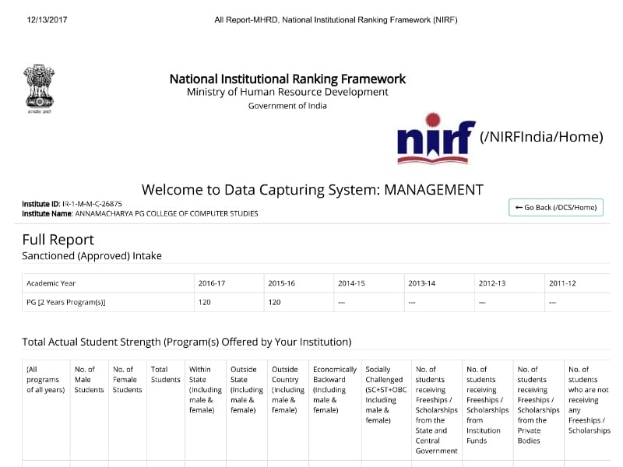623x467 pixels.
Task: Click the Annamacharya PG College institute name
Action: (140, 213)
